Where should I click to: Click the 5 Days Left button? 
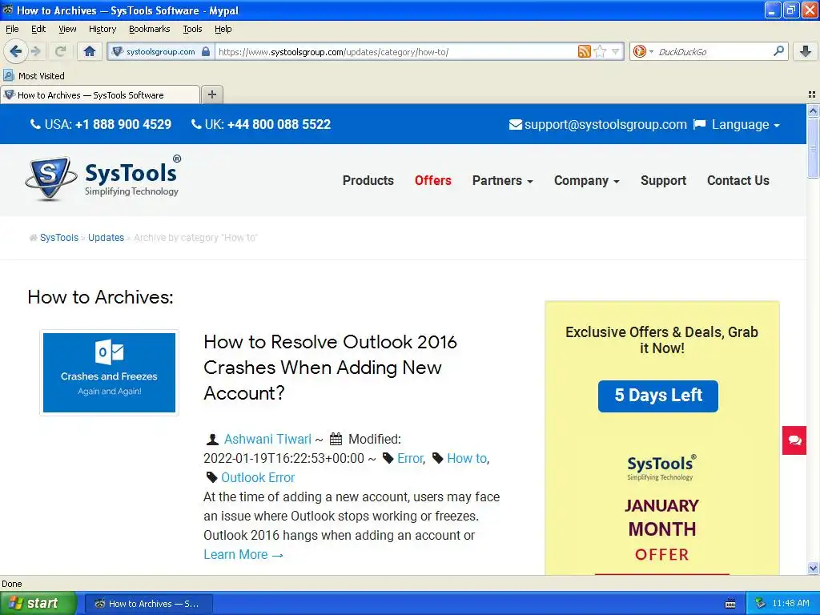[x=658, y=396]
